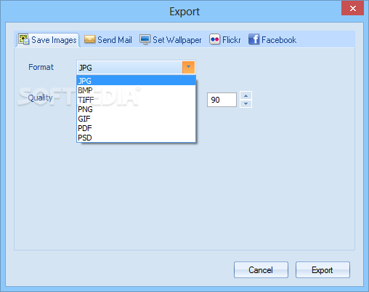Select GIF in the format list

[x=136, y=119]
